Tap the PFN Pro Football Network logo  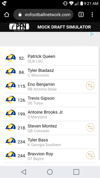click(19, 27)
